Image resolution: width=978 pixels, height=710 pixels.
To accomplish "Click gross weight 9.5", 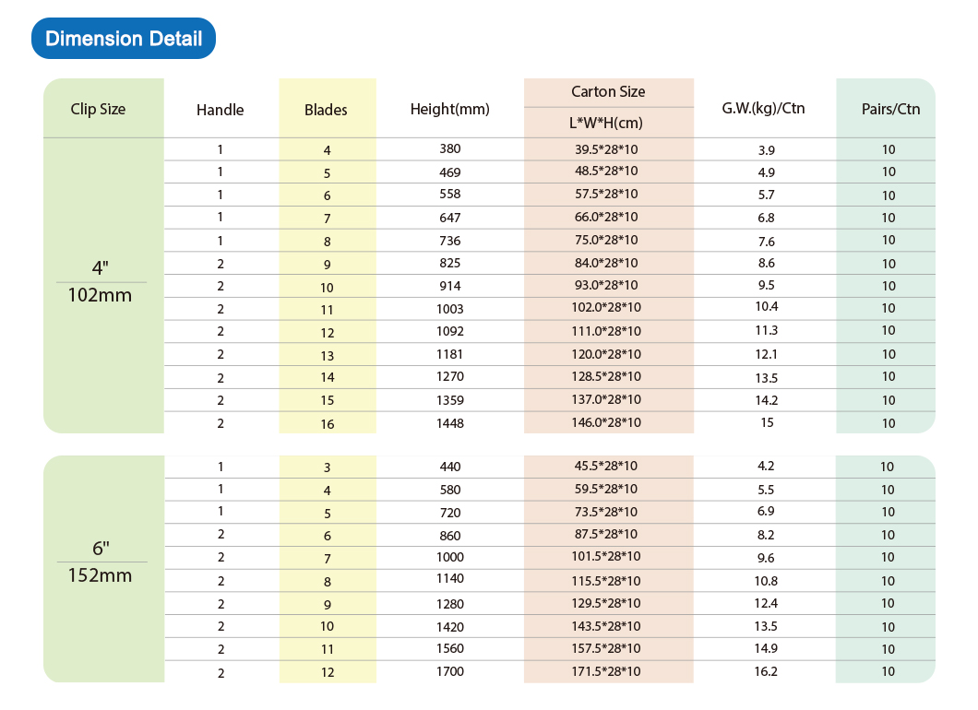I will click(767, 285).
